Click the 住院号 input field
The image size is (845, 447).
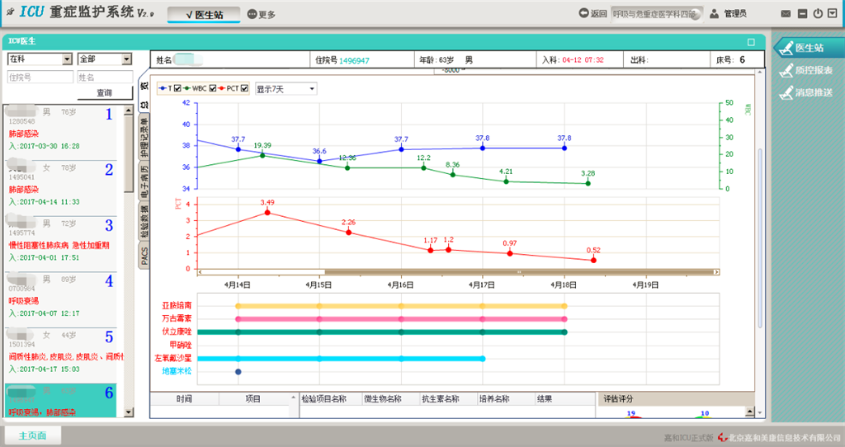(39, 77)
